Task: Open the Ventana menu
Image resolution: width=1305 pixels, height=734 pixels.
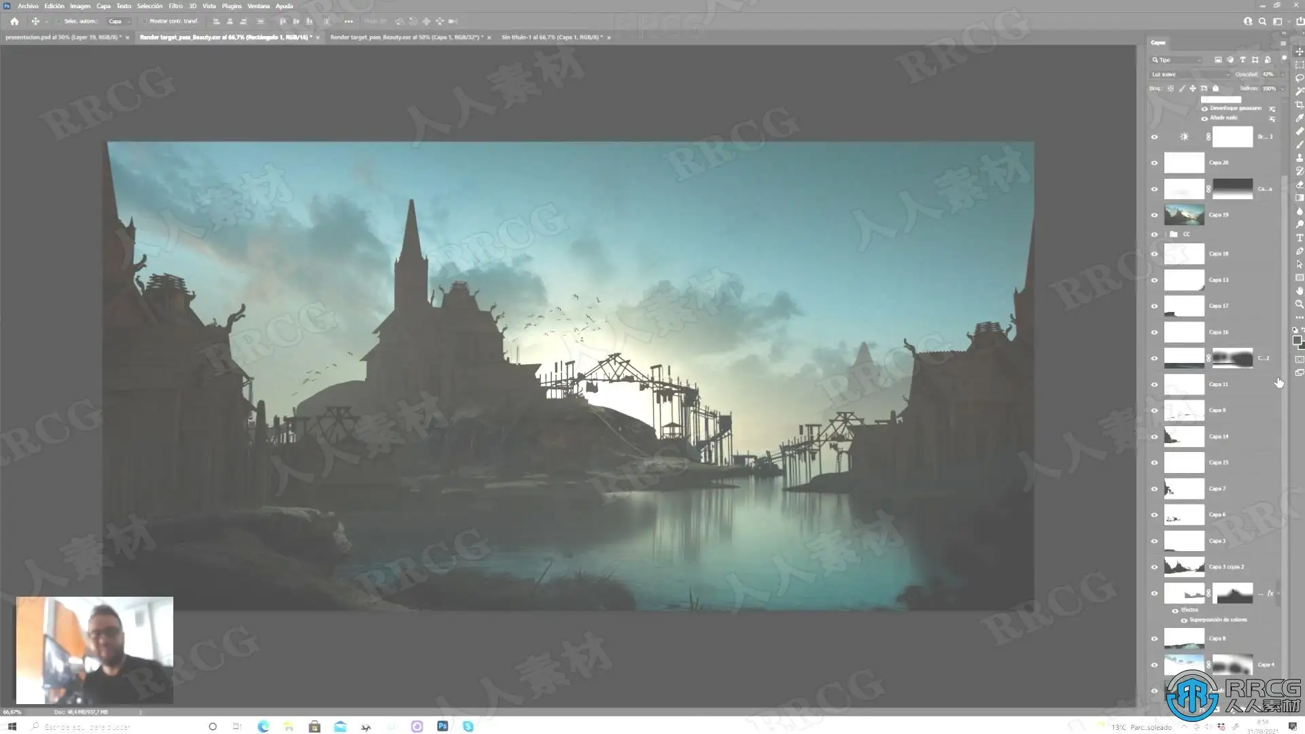Action: tap(258, 6)
